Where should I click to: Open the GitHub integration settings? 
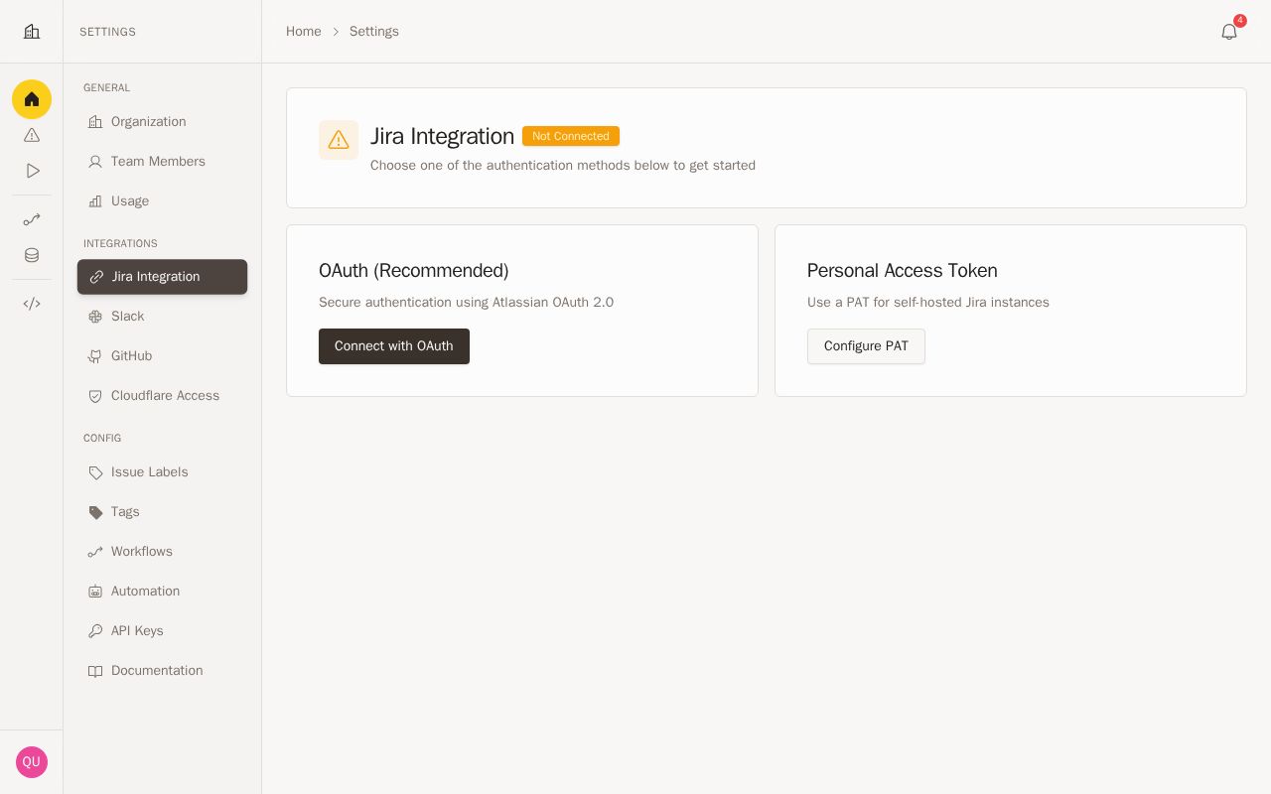[x=162, y=356]
